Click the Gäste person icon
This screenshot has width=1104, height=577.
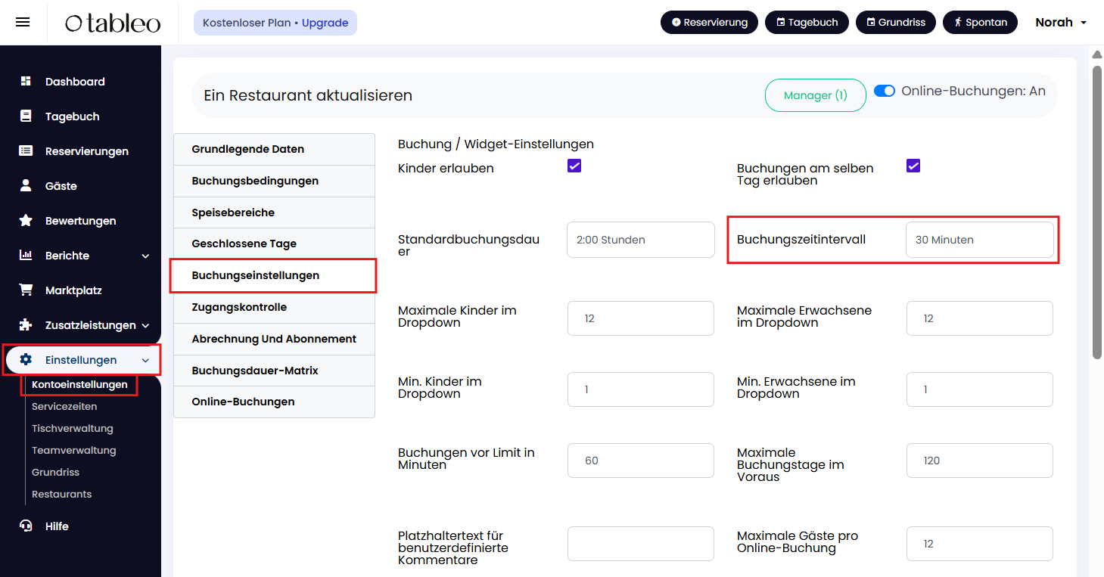pyautogui.click(x=26, y=186)
